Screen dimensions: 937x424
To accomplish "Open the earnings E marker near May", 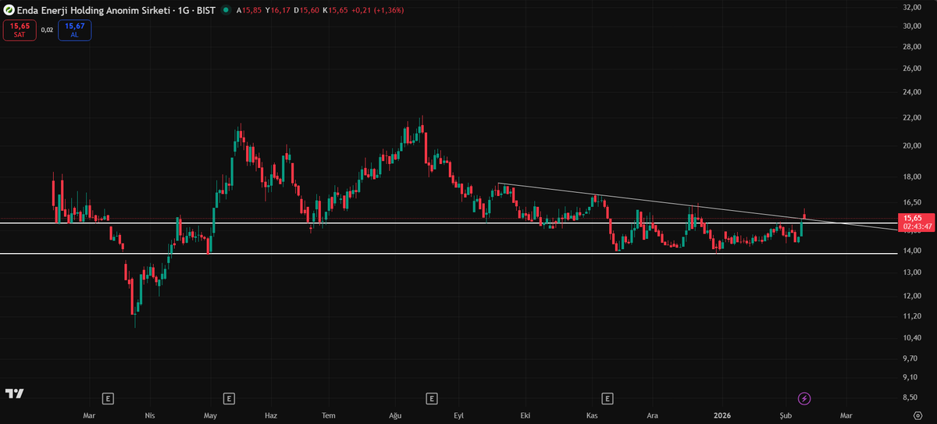I will click(229, 398).
